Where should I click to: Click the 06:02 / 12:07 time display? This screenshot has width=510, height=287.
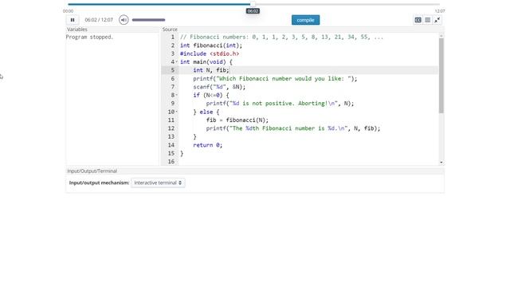tap(99, 20)
